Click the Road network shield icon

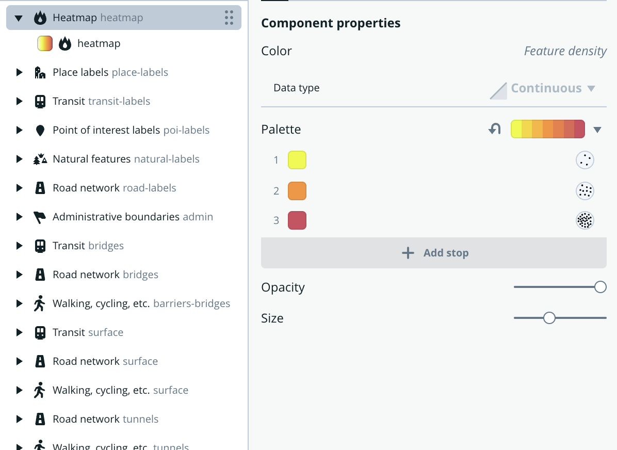[39, 187]
